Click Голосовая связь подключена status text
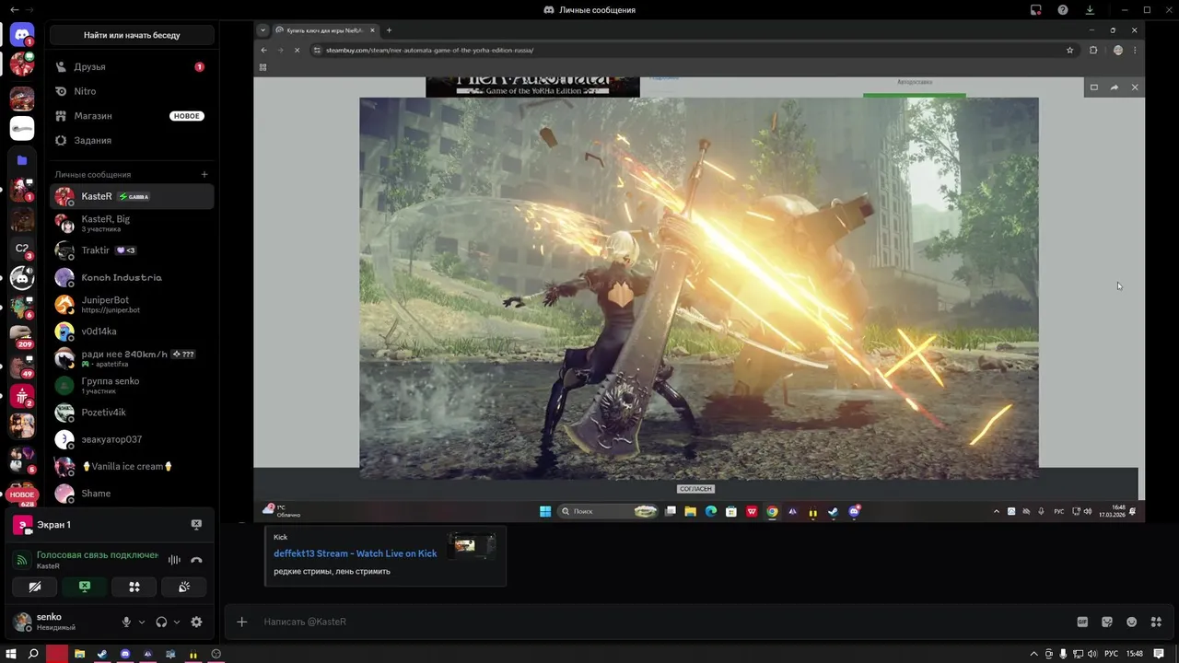Screen dimensions: 1179x663 (97, 555)
